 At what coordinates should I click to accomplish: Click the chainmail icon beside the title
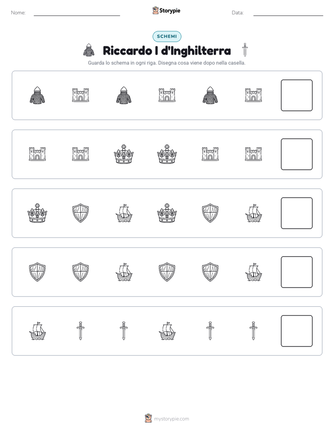click(89, 50)
